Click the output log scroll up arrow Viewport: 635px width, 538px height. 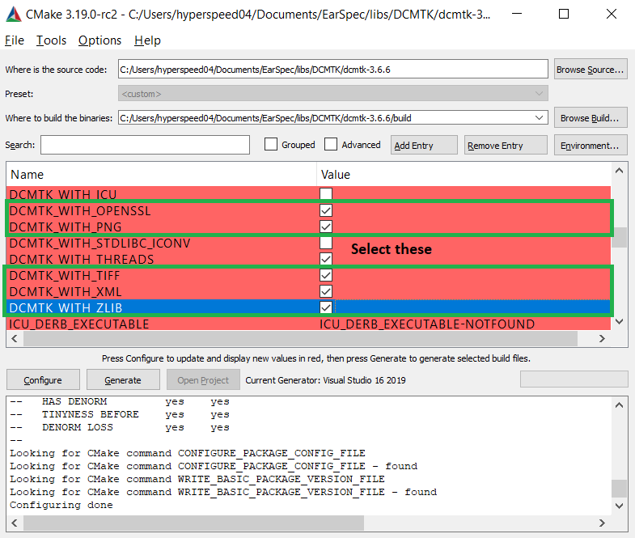[x=619, y=405]
